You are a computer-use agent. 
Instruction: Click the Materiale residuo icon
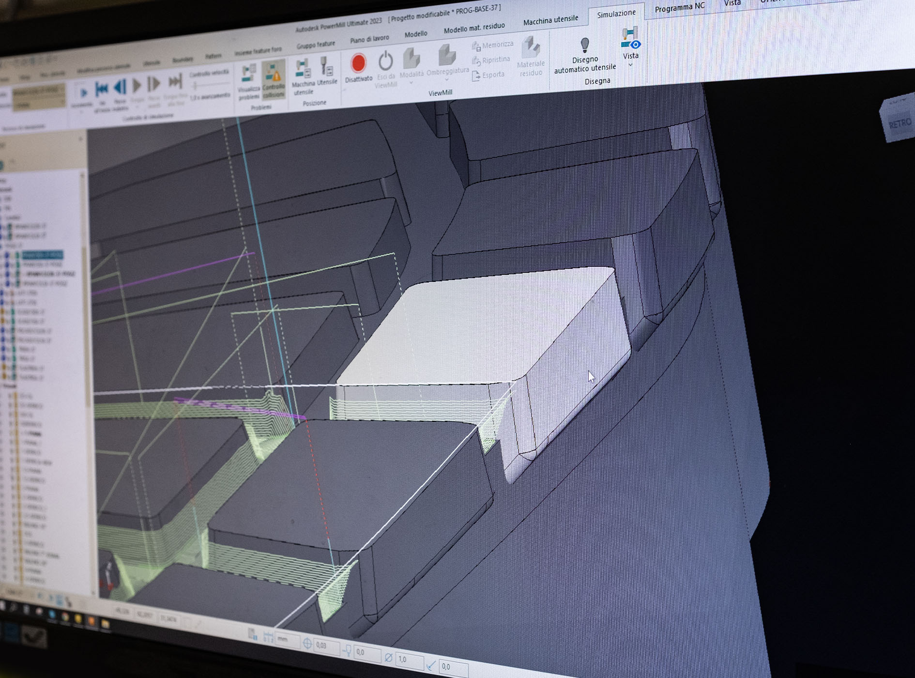(531, 47)
